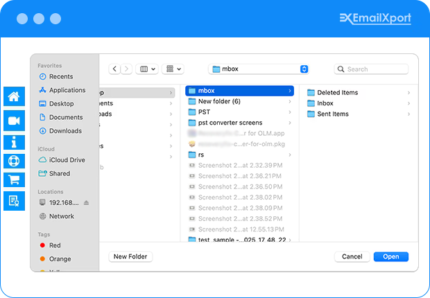Screen dimensions: 430x298
Task: Eject the 192.168 location
Action: pos(87,202)
